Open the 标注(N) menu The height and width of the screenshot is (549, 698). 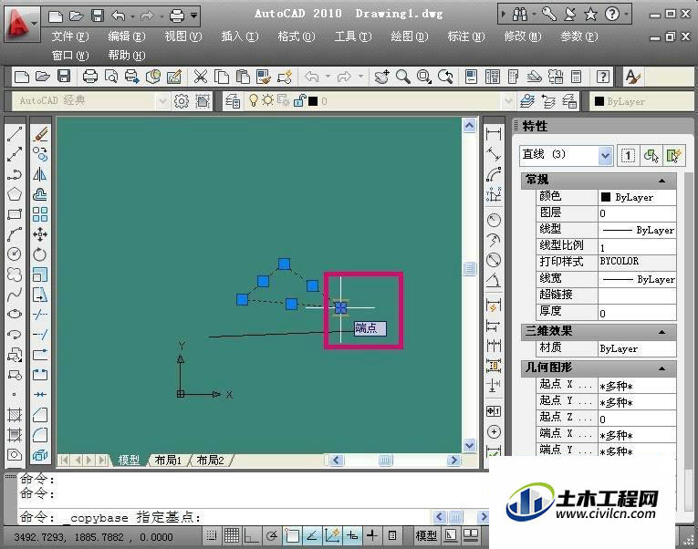pyautogui.click(x=465, y=36)
